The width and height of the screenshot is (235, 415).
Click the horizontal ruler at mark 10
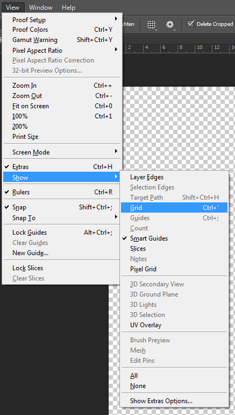[199, 48]
